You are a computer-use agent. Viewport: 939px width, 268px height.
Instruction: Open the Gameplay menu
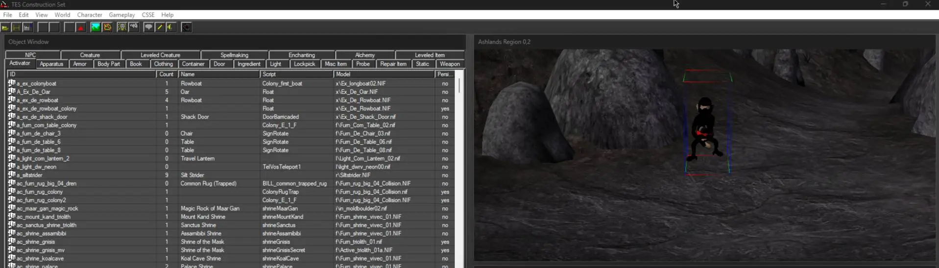pyautogui.click(x=122, y=15)
